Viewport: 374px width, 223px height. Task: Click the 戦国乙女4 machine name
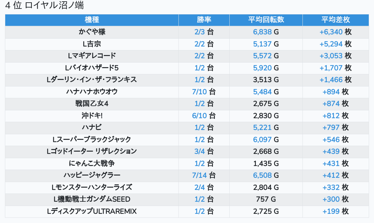coord(92,103)
